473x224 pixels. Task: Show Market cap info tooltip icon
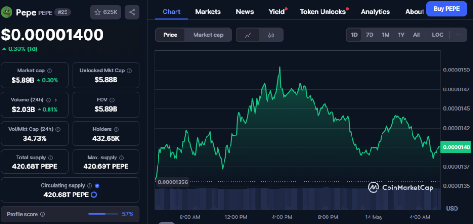click(x=49, y=71)
